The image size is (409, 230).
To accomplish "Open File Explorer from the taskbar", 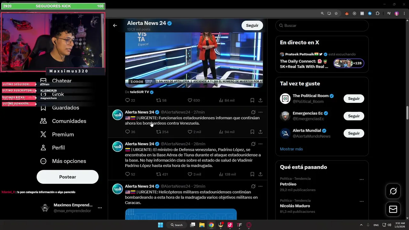I will [x=202, y=225].
